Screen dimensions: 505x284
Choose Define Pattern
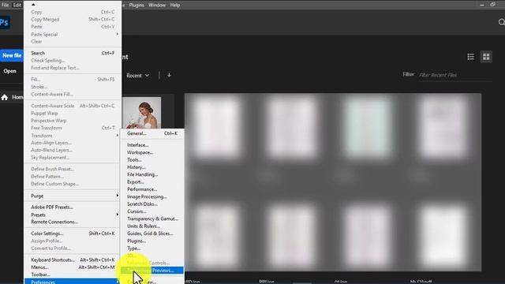click(73, 177)
